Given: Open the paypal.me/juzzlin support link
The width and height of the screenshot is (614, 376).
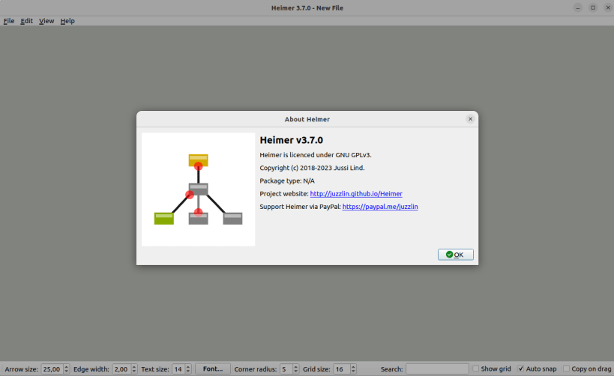Looking at the screenshot, I should click(380, 207).
